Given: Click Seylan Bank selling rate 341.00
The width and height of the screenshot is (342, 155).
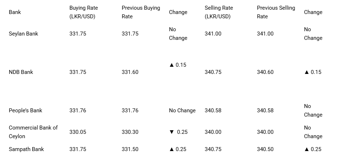Looking at the screenshot, I should point(213,34).
